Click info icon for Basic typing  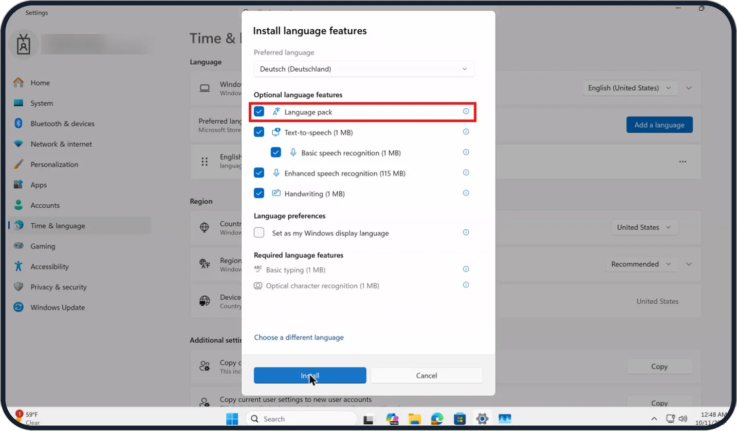point(466,269)
